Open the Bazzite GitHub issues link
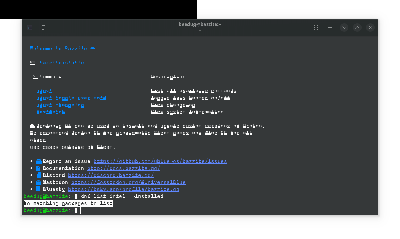This screenshot has height=239, width=400. (x=160, y=161)
